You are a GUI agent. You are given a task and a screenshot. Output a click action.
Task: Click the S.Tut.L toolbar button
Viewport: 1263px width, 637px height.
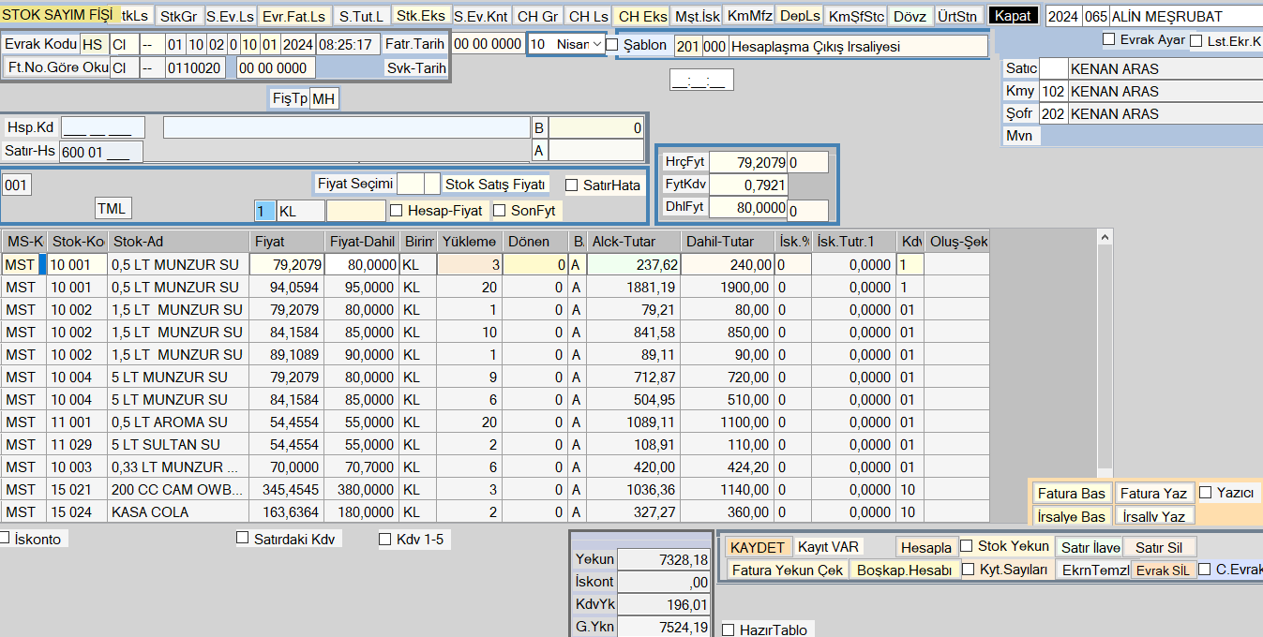[x=361, y=16]
